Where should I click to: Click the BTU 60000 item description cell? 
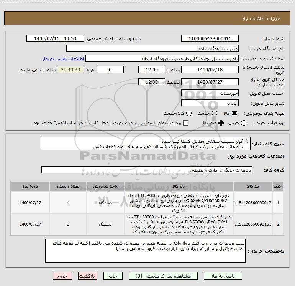(179, 224)
